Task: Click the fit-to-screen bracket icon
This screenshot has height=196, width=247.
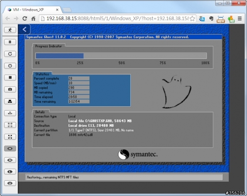Action: tap(10, 125)
